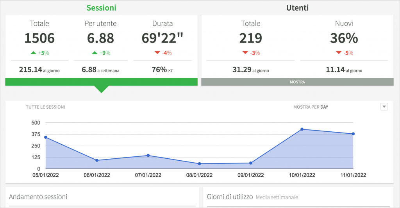Click the 69'22" Durata value

pyautogui.click(x=162, y=38)
